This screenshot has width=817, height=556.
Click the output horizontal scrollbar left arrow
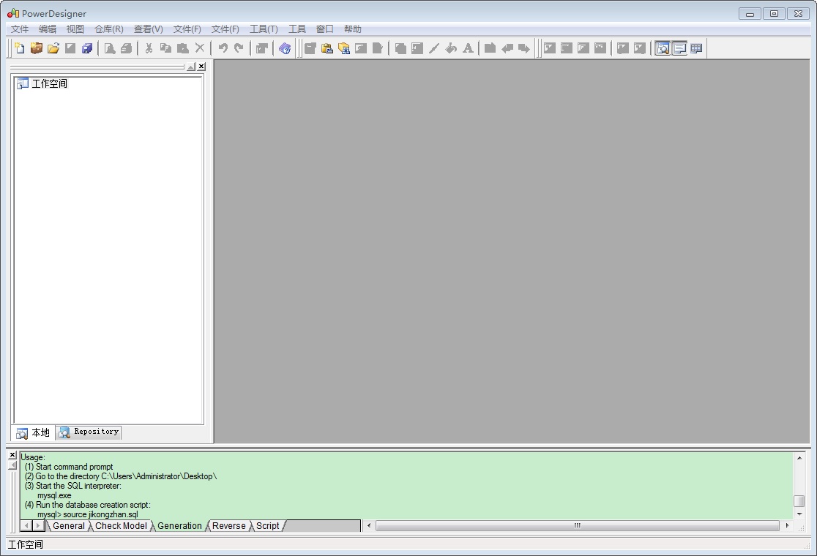369,526
